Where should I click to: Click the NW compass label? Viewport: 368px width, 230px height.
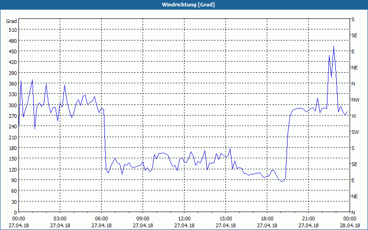[355, 100]
